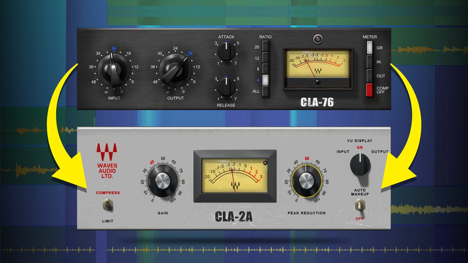
Task: Click the CLA-2A VU meter
Action: [235, 175]
